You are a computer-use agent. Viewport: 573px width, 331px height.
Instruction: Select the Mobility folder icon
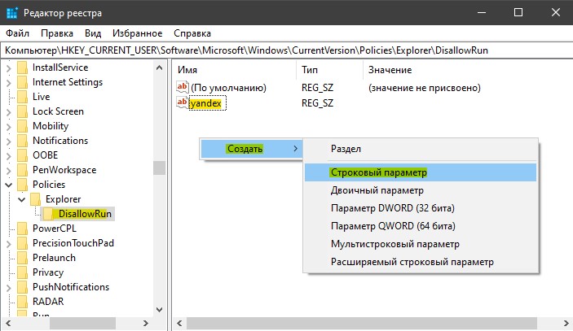point(22,126)
